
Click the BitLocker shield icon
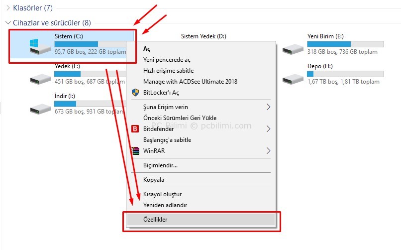pyautogui.click(x=135, y=92)
